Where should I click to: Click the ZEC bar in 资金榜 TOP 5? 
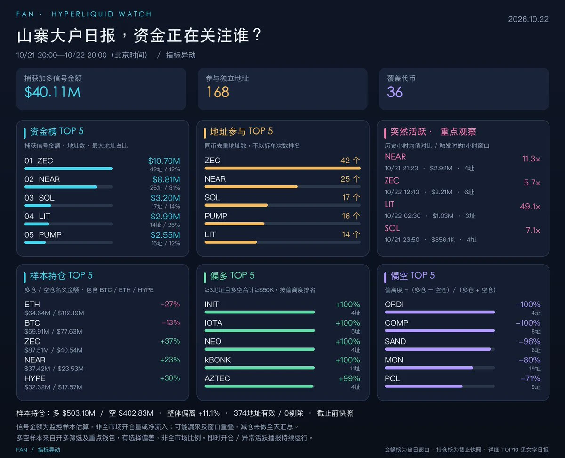point(69,169)
